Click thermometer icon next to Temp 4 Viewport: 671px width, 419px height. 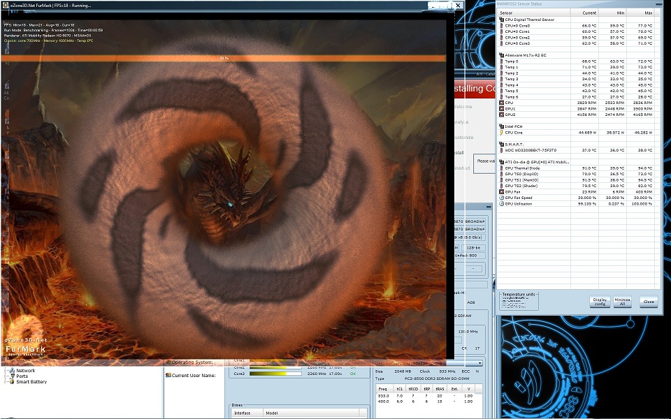click(502, 85)
